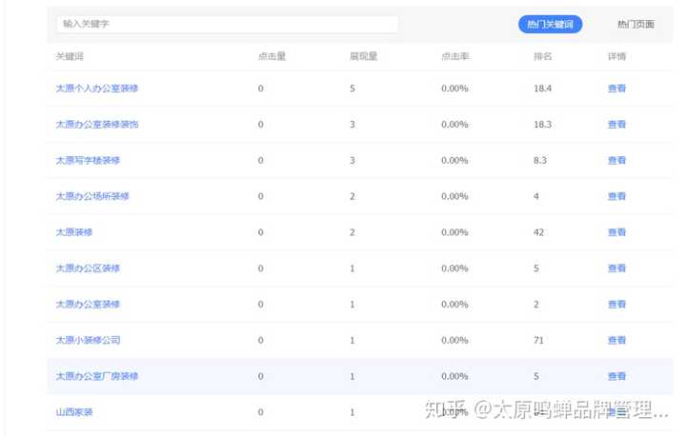Open the short keyword link 太原装修
This screenshot has height=437, width=686.
coord(74,232)
